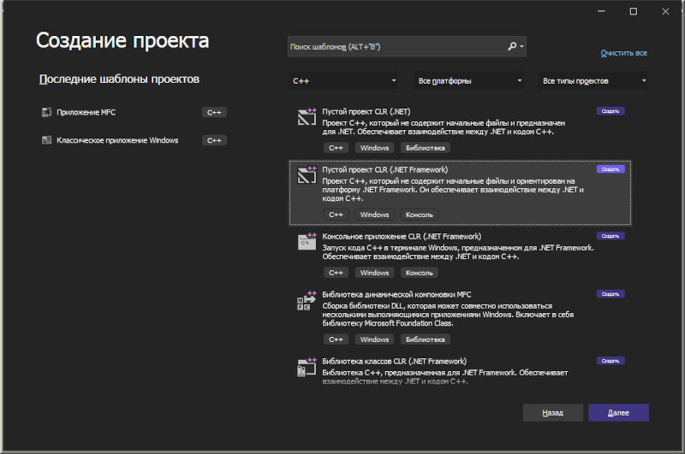Click the Empty CLR Project (.NET Framework) icon
The height and width of the screenshot is (454, 685).
[307, 174]
